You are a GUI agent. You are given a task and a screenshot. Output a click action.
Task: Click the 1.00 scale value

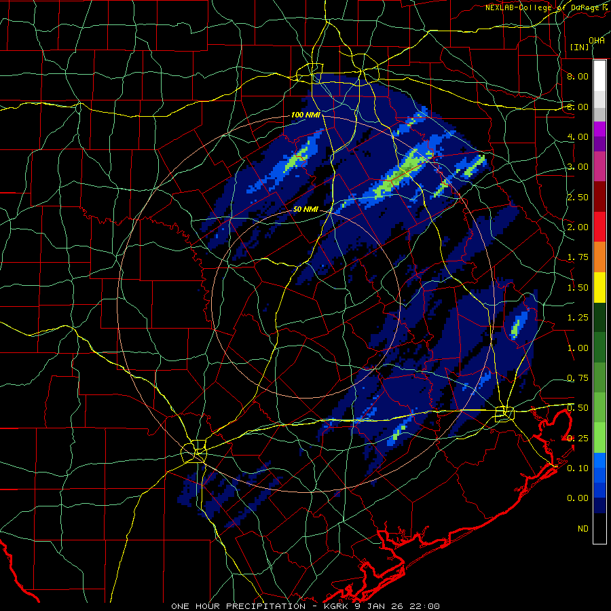click(x=578, y=348)
